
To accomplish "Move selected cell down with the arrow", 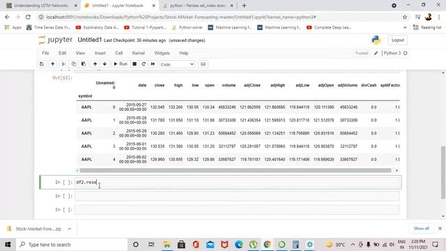I will click(105, 64).
